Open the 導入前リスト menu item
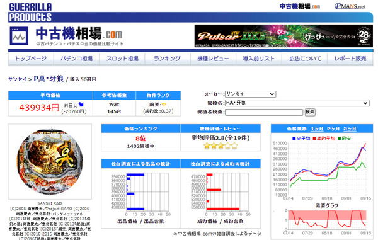378x240 pixels. click(259, 59)
